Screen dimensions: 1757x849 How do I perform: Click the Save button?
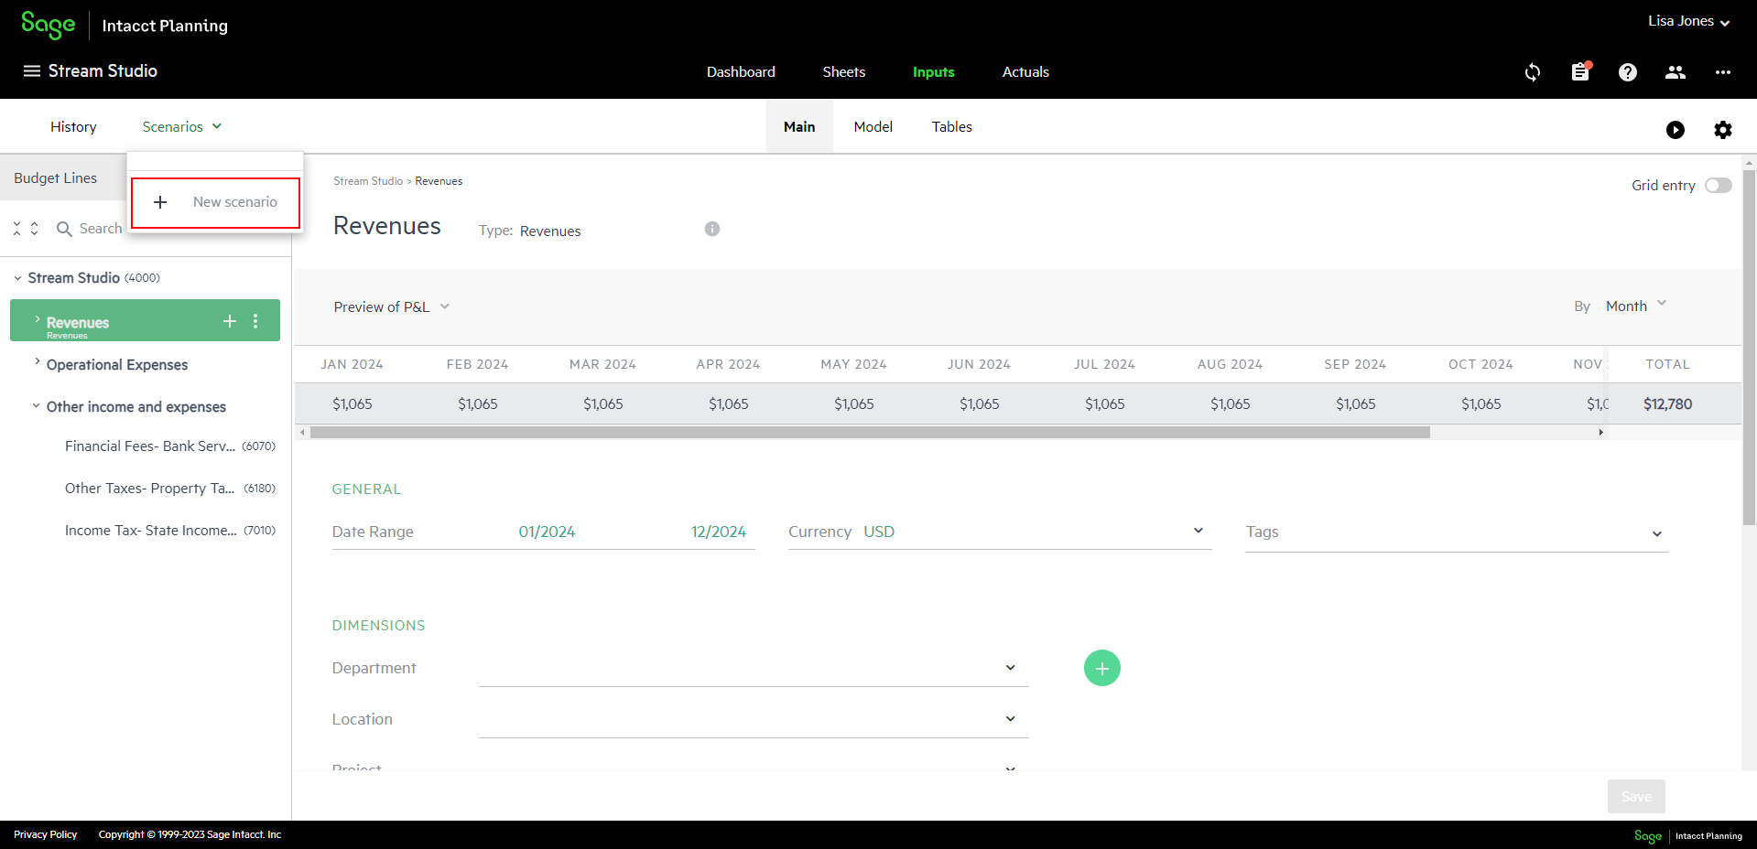click(1636, 797)
